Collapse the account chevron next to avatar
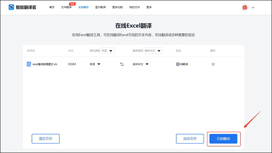The image size is (272, 153). tap(253, 8)
